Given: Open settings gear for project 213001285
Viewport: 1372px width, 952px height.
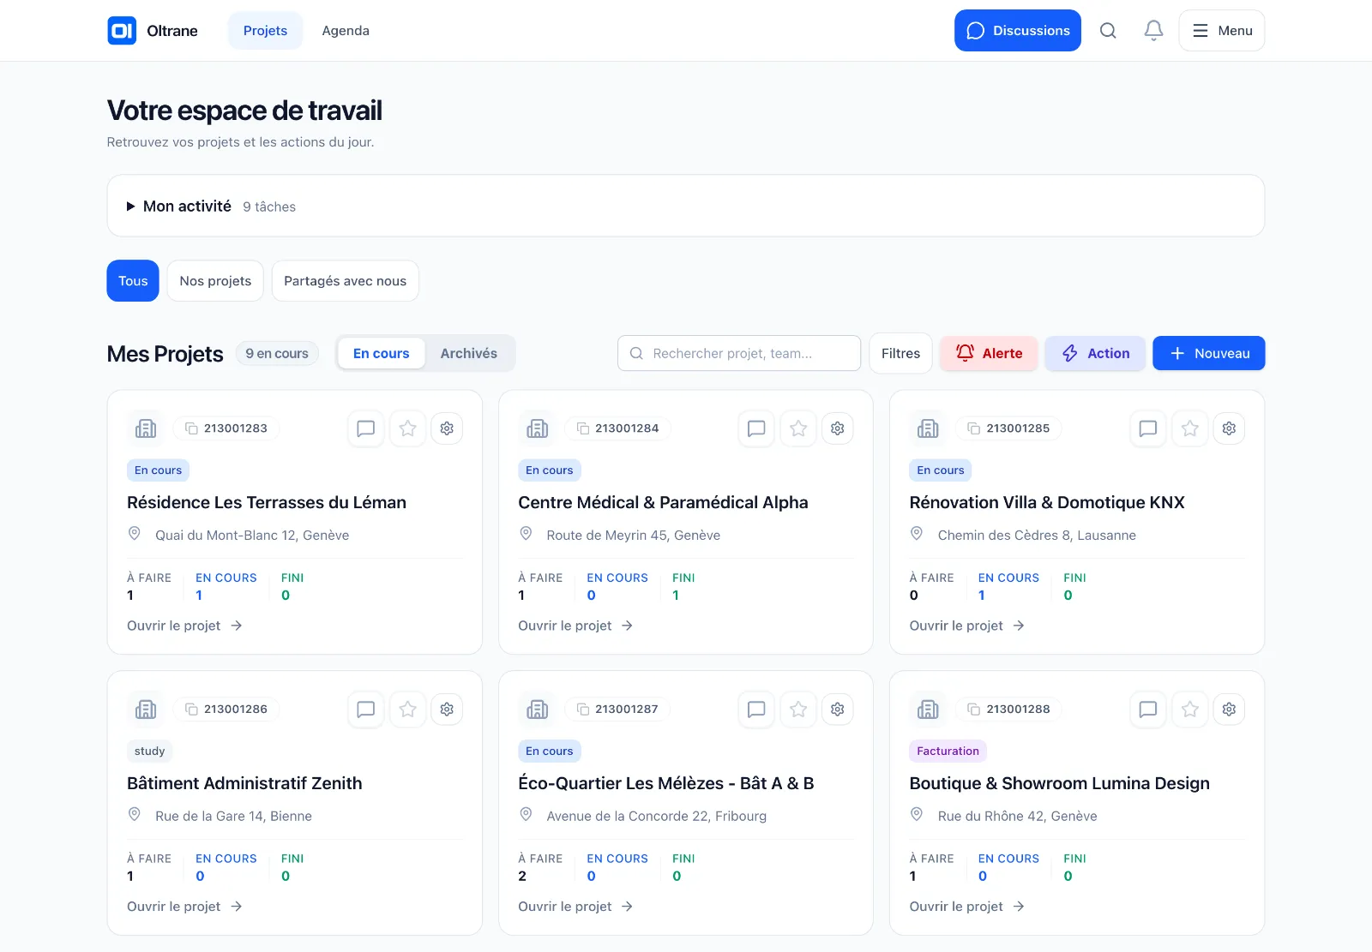Looking at the screenshot, I should click(1229, 428).
